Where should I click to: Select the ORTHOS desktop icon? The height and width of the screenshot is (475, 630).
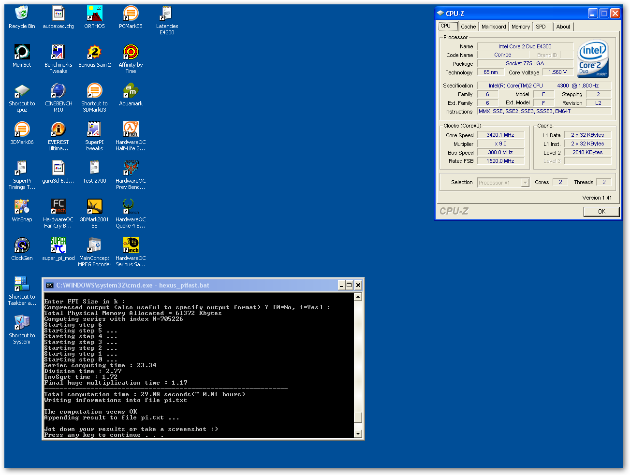[94, 14]
